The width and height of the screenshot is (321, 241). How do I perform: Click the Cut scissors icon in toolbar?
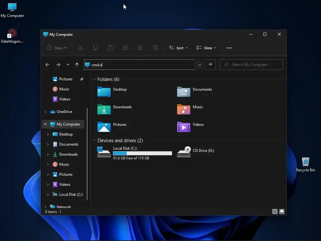[x=80, y=48]
